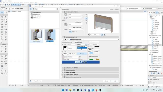Open the gear settings menu in the library browser

(58, 9)
